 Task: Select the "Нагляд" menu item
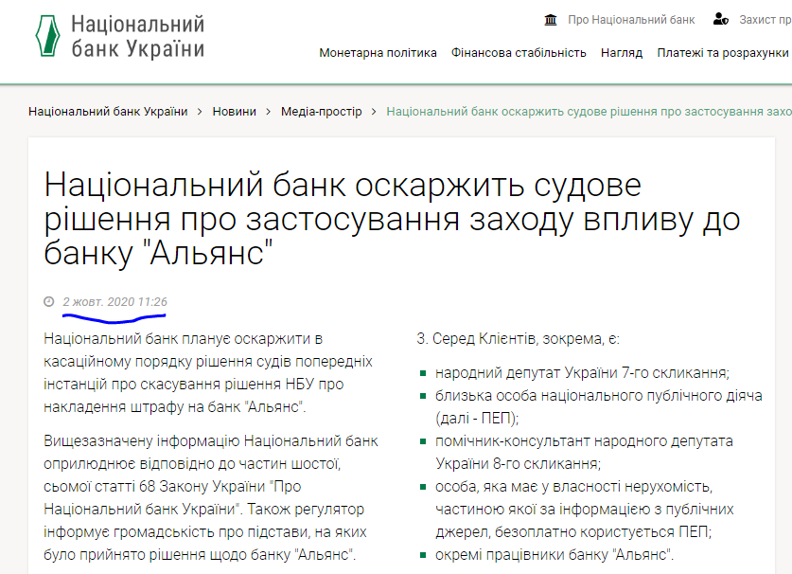(622, 53)
